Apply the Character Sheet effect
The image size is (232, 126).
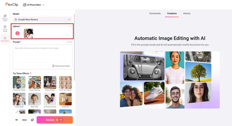pos(19,83)
